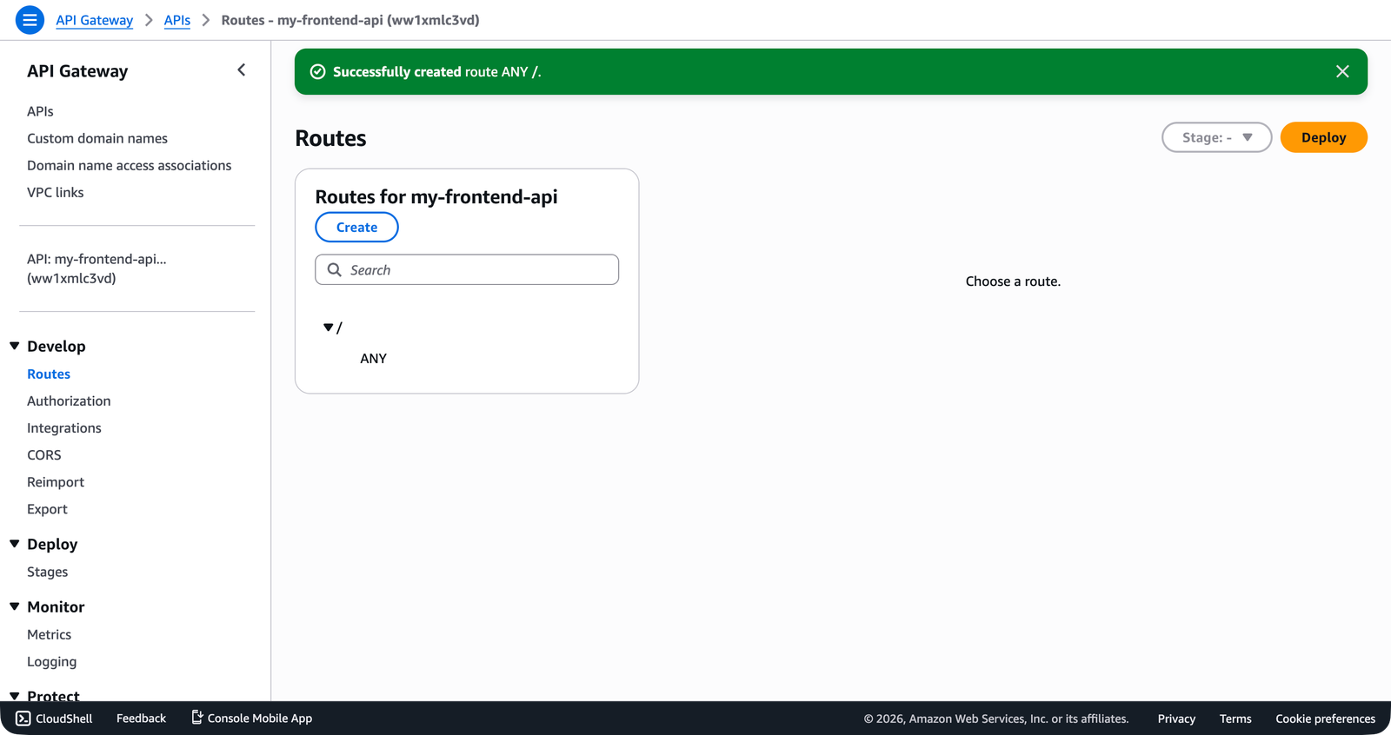Open Custom domain names page
1391x735 pixels.
(x=97, y=138)
